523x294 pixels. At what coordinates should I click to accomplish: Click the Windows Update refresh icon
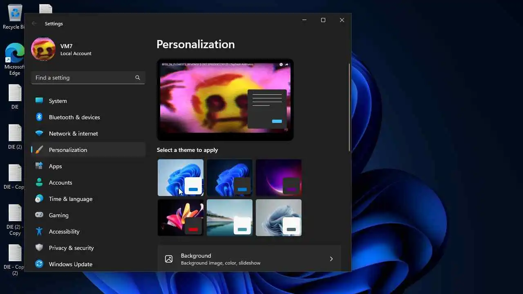[39, 264]
